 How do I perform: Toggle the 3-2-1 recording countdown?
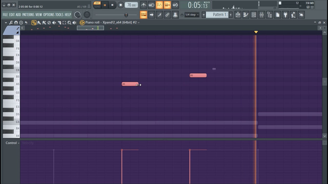(159, 5)
